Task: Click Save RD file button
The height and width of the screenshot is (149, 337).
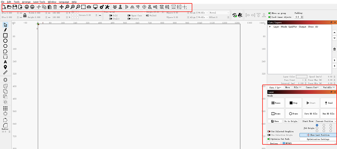Action: tap(311, 114)
